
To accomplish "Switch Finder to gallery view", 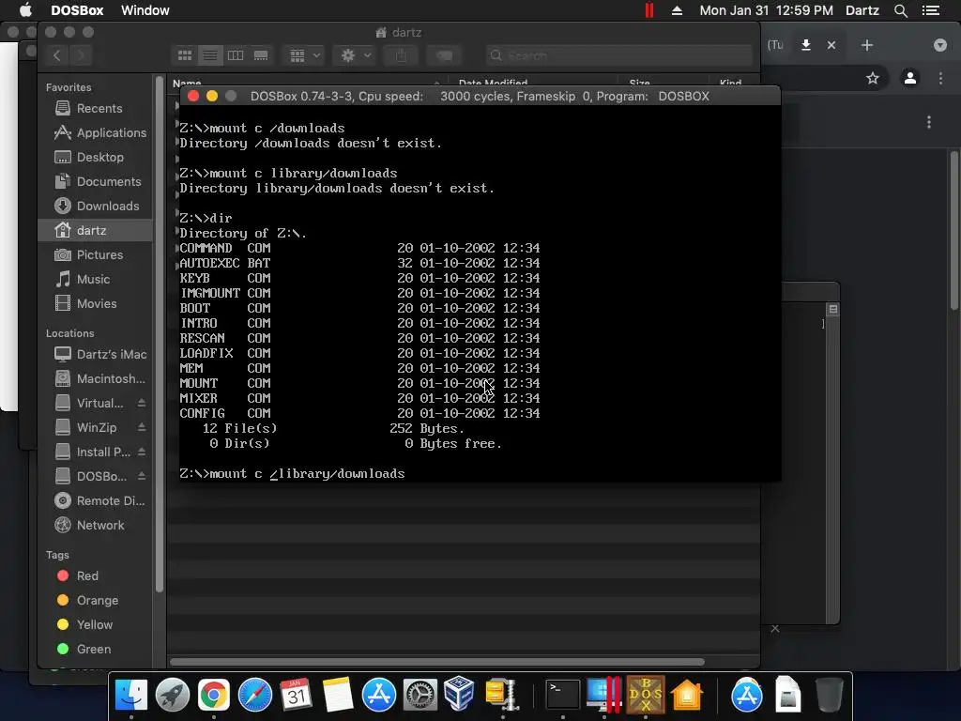I will (x=261, y=55).
